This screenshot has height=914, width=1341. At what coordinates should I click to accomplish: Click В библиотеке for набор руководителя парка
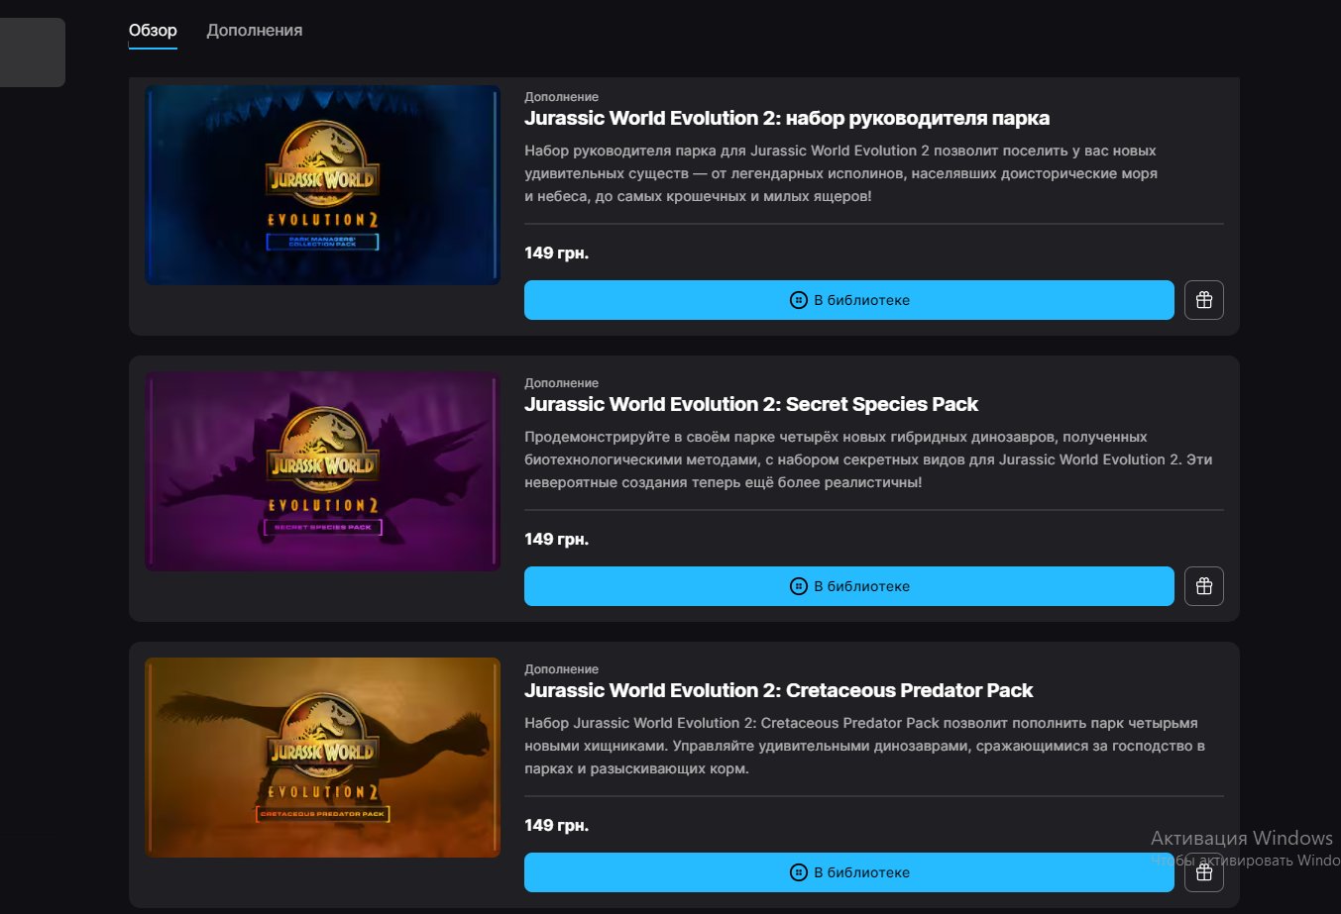click(849, 300)
